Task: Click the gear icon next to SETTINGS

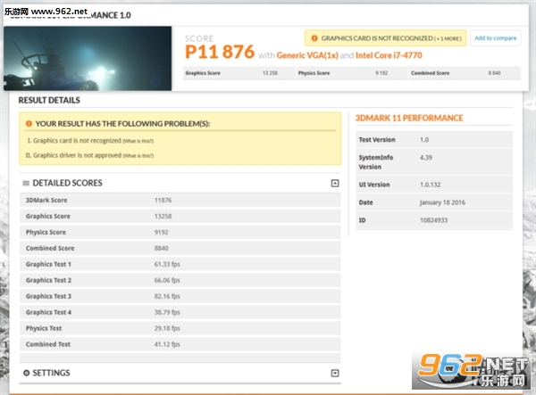Action: [x=26, y=373]
